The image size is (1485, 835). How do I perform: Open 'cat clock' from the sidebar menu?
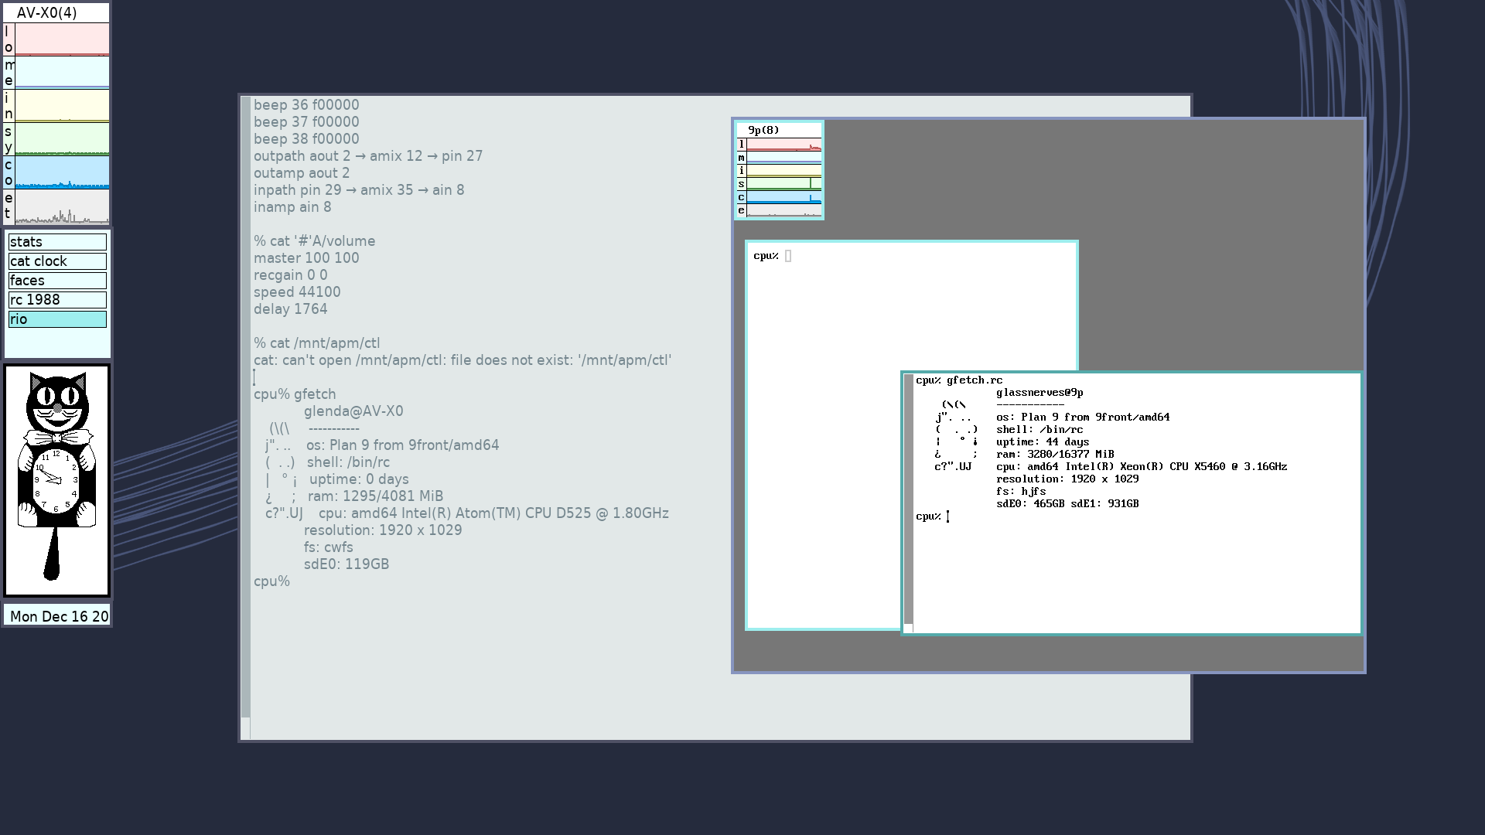[x=56, y=260]
